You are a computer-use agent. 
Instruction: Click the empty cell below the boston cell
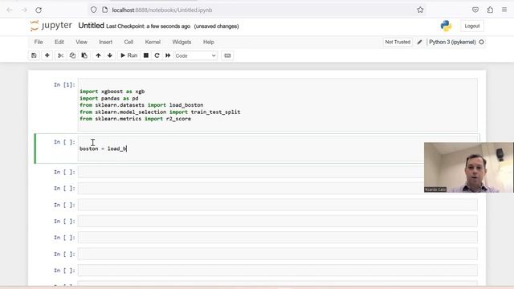277,172
